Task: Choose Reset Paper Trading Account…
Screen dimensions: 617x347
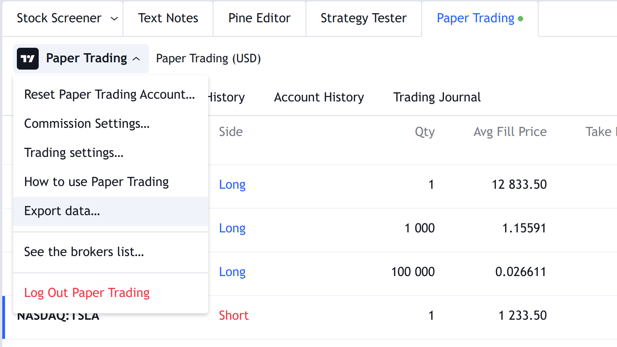Action: tap(110, 95)
